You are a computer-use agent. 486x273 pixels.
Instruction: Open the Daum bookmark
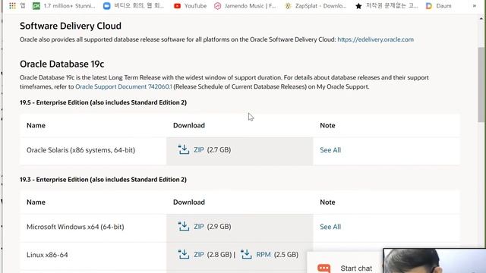439,6
